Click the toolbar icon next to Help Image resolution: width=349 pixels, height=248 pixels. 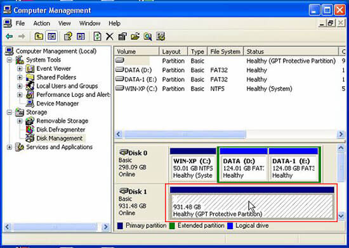81,37
